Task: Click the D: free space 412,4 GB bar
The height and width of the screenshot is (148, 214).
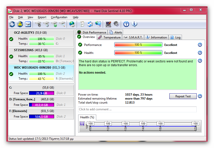Action: pos(42,105)
